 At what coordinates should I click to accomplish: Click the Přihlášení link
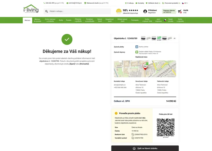152,10
